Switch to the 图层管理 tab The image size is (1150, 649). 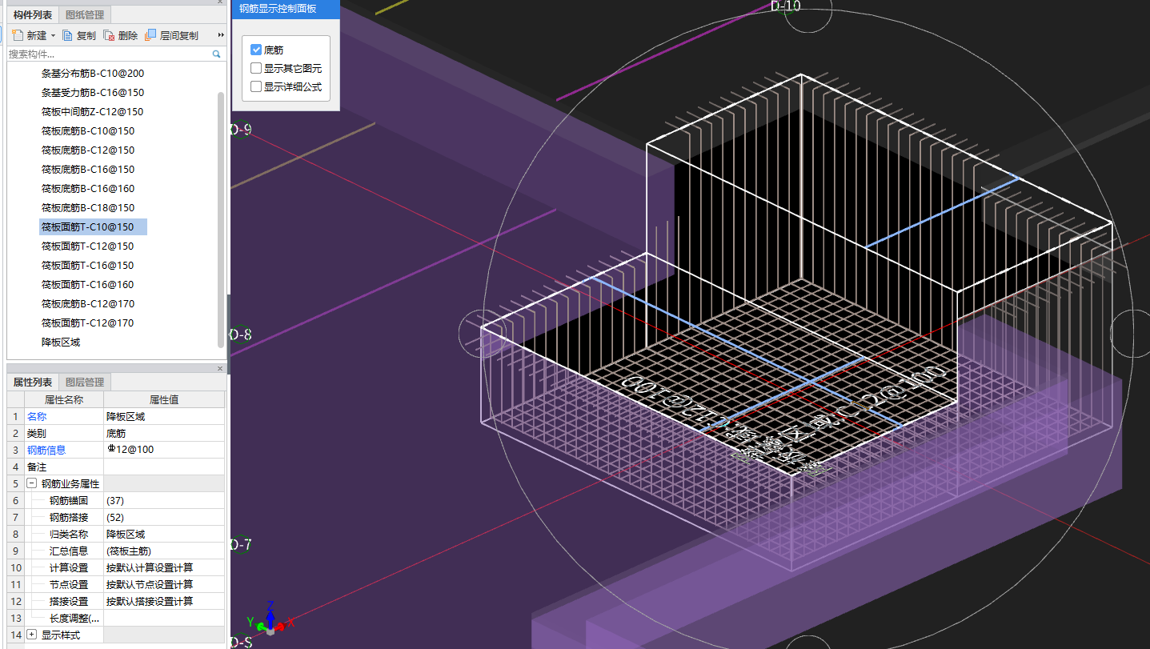click(85, 382)
